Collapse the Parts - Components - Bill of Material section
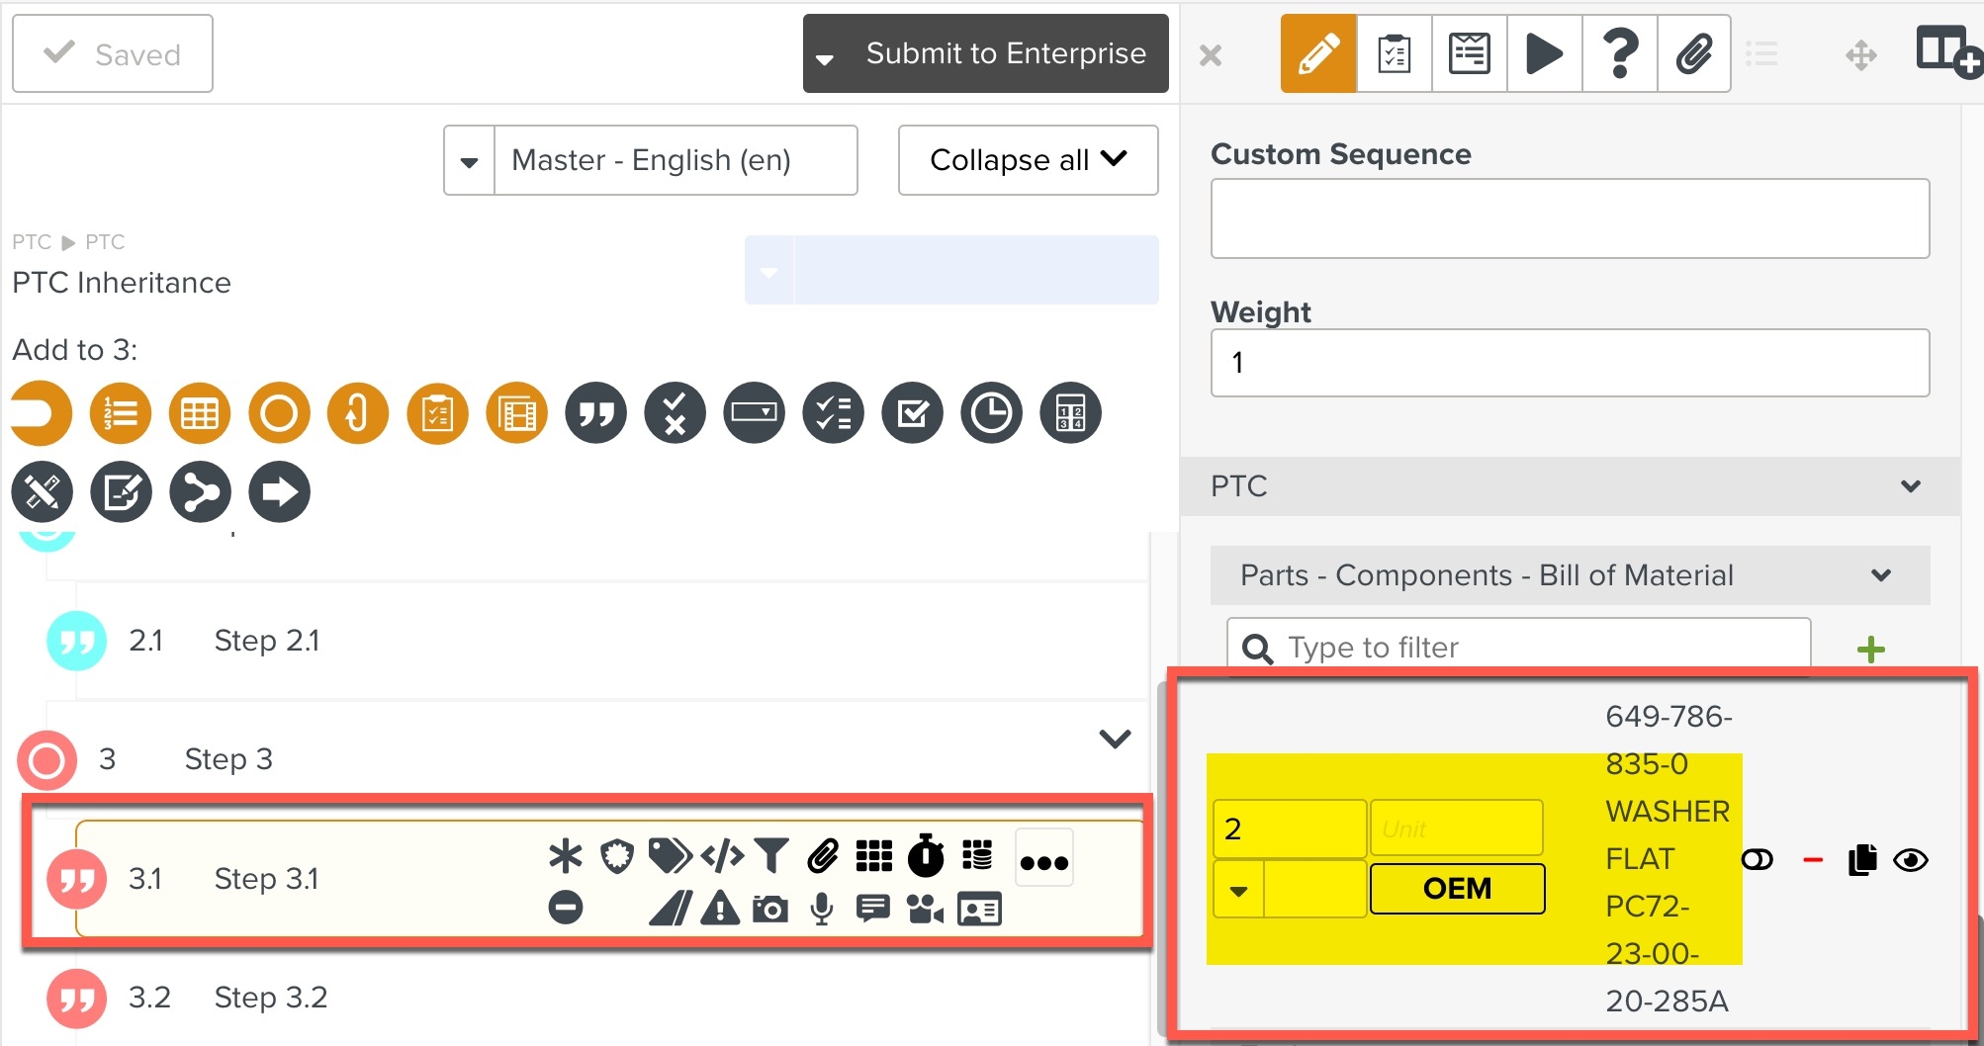 [1880, 575]
